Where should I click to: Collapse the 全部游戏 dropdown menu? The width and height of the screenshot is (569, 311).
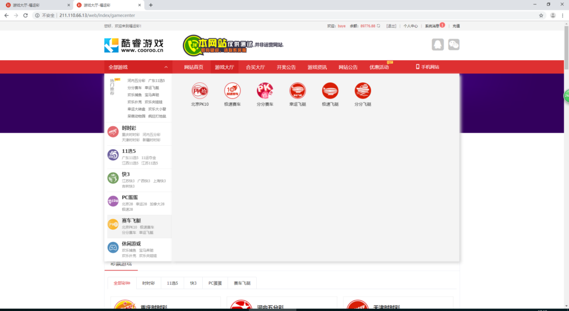click(166, 67)
